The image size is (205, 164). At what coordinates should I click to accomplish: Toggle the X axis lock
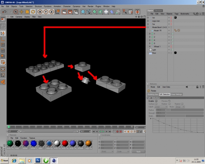(40, 12)
